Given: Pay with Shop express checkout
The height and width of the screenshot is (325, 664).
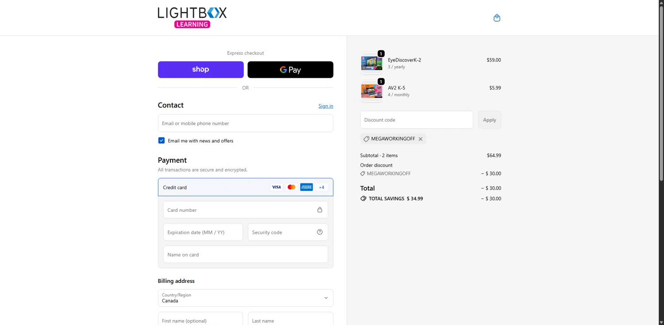Looking at the screenshot, I should pos(201,70).
